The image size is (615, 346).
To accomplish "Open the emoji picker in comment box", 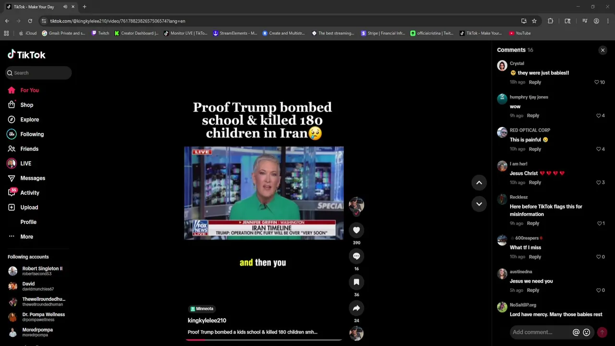I will (586, 332).
